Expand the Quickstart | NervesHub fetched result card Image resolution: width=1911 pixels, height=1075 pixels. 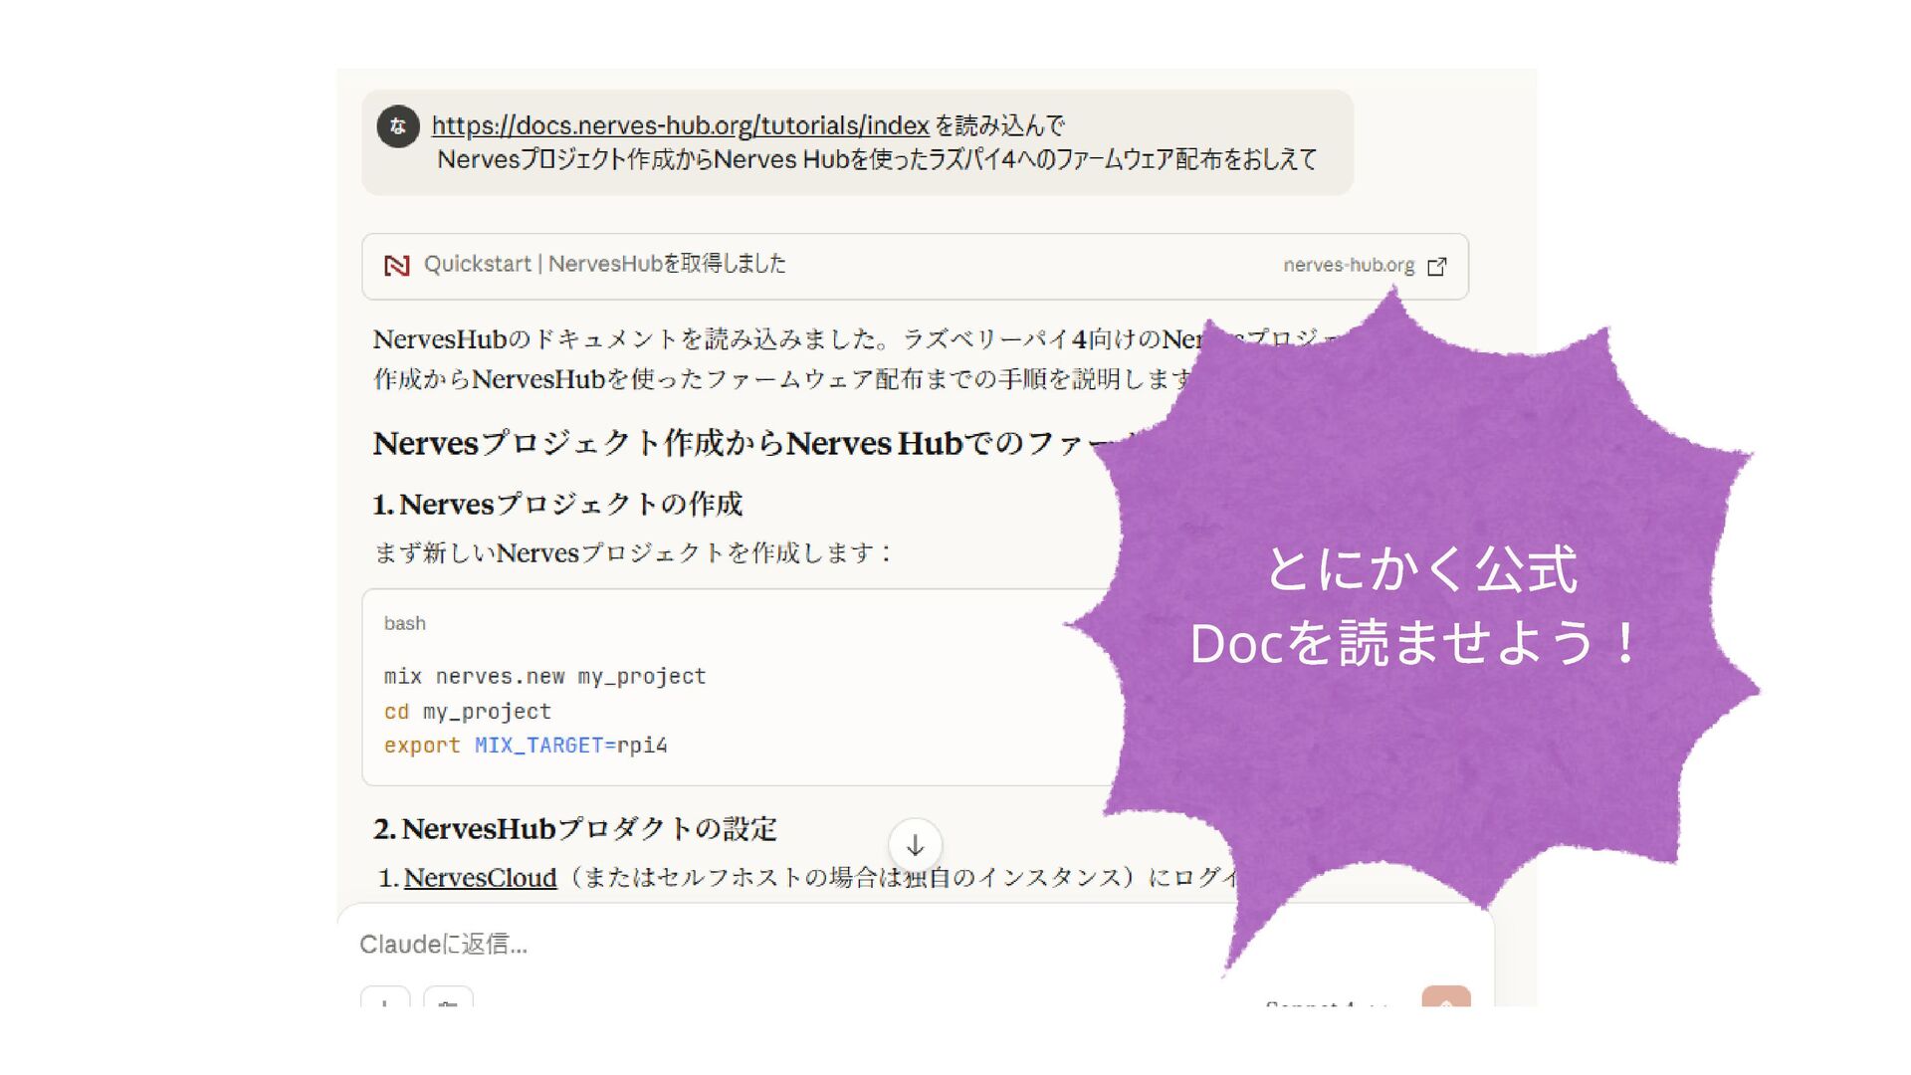[796, 265]
